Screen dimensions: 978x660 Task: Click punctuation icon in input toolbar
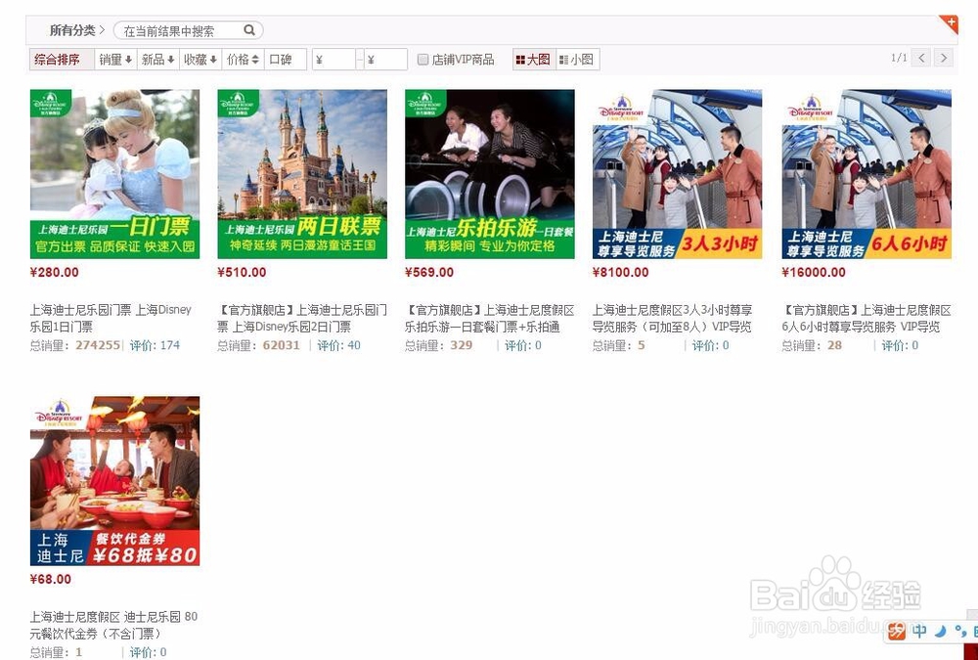[x=960, y=632]
